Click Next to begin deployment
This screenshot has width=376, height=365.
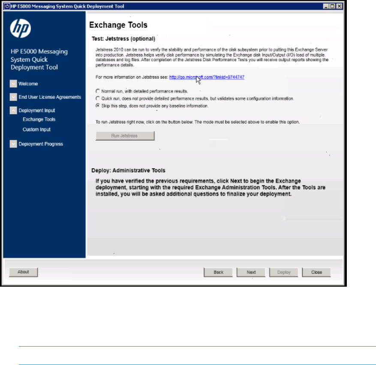pos(251,272)
